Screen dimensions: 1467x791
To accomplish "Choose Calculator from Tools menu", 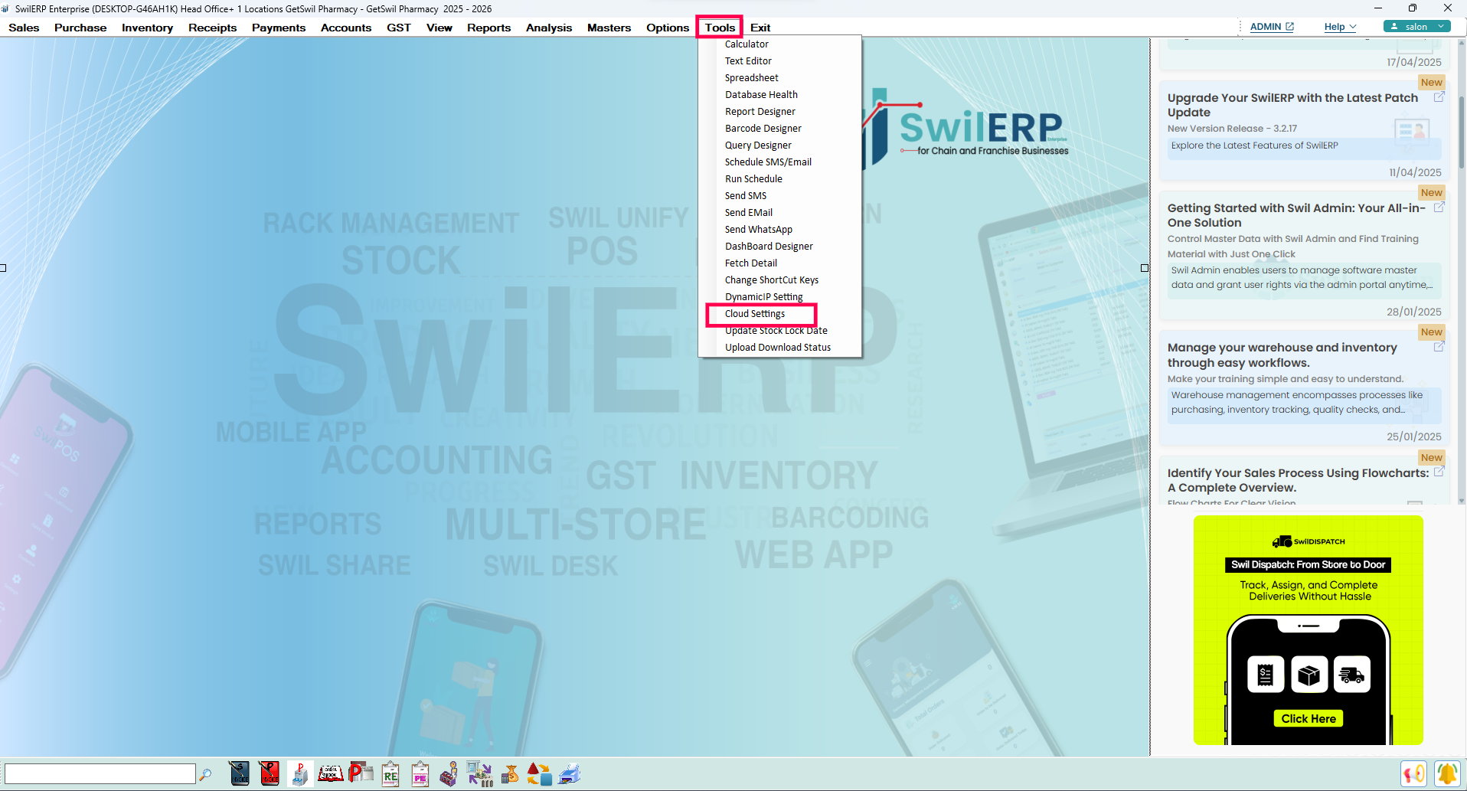I will [x=747, y=44].
